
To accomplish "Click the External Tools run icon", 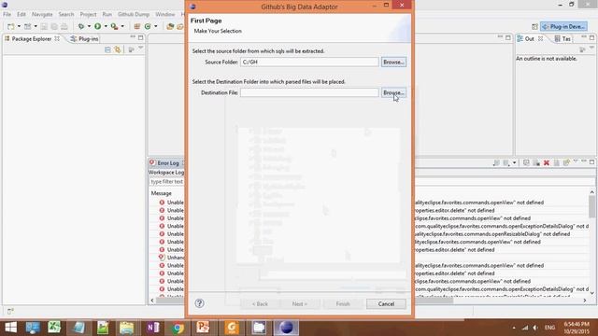I will pos(114,26).
